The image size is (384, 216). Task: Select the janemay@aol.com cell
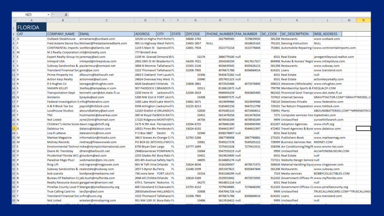pos(107,57)
